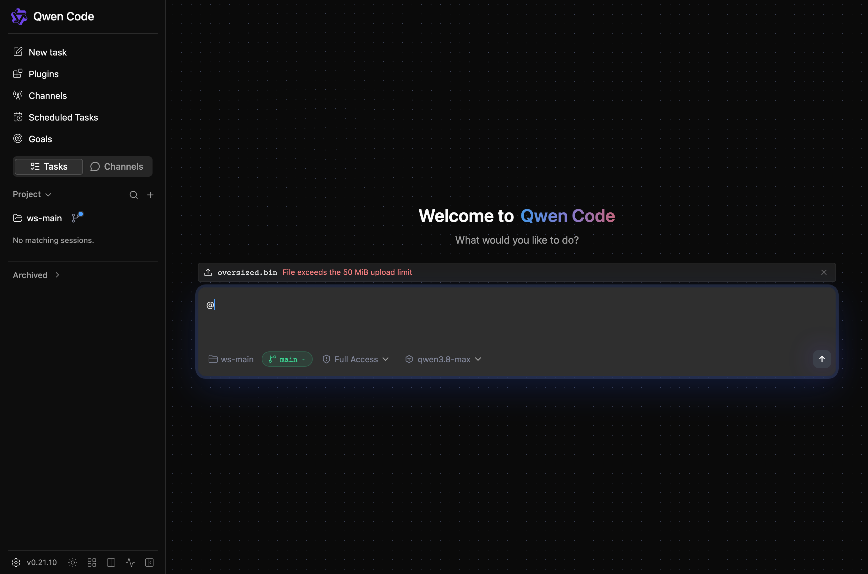Click the 'Welcome to Qwen Code' heading
The width and height of the screenshot is (868, 574).
(517, 216)
